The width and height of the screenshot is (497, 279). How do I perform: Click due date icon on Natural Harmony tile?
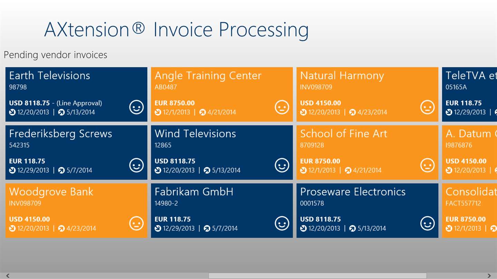pos(352,112)
